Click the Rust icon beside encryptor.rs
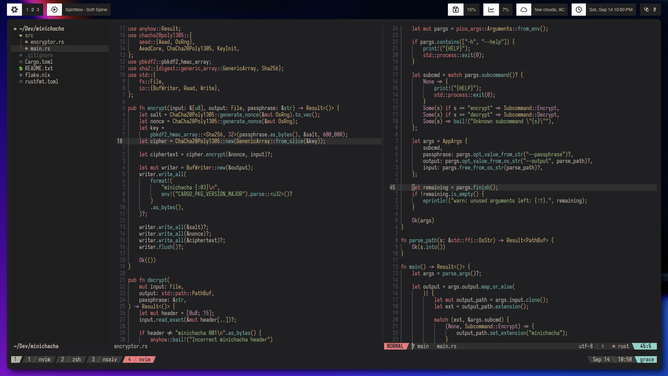668x376 pixels. (x=26, y=42)
